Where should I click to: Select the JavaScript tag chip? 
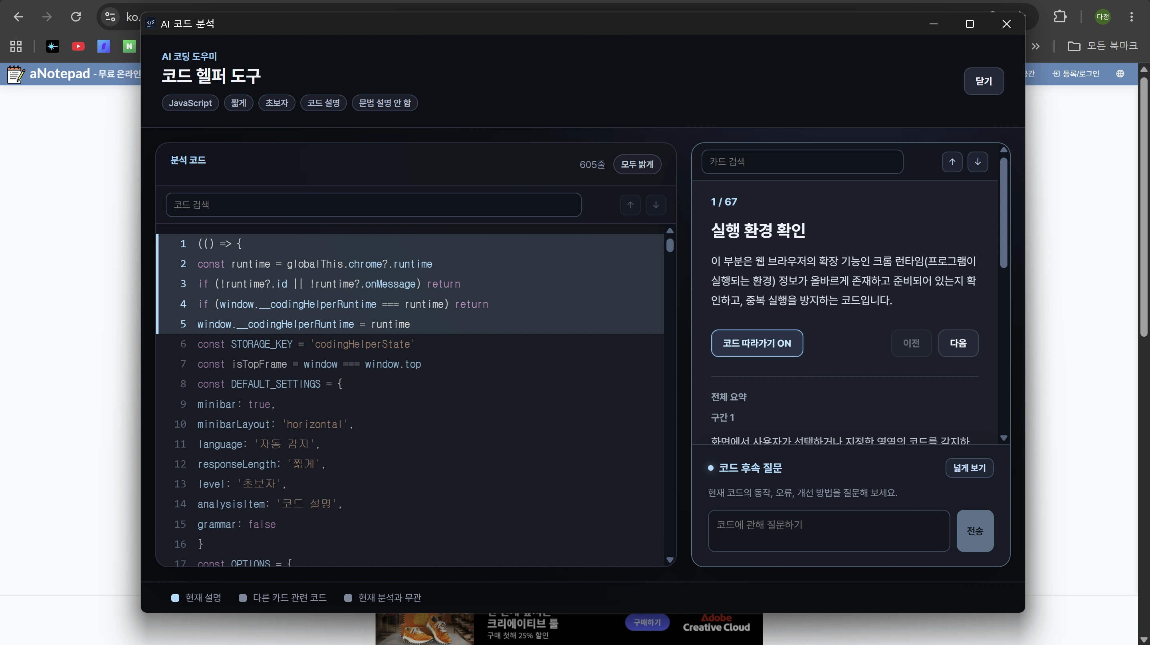coord(190,103)
